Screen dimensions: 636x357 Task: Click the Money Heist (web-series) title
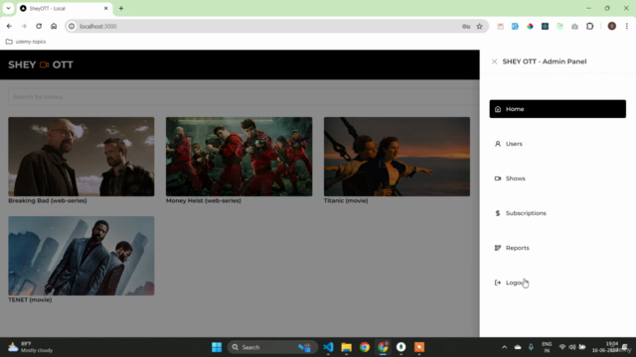pyautogui.click(x=203, y=200)
